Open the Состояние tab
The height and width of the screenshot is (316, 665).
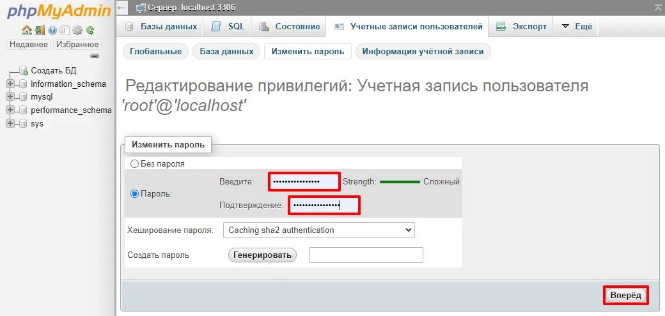[x=289, y=26]
